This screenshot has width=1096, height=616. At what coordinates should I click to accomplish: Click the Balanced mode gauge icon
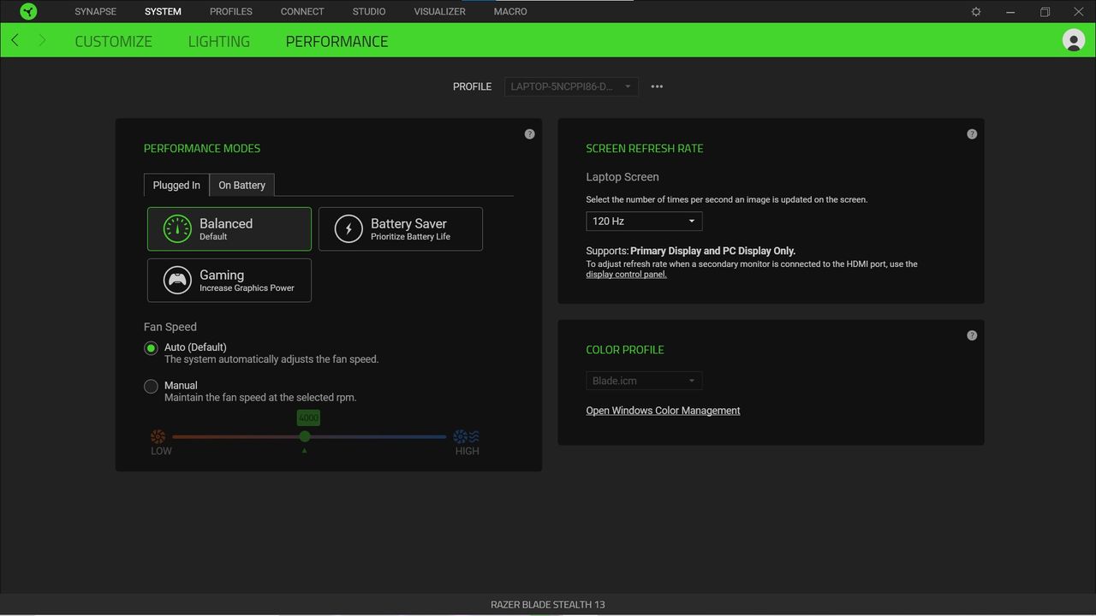point(177,228)
